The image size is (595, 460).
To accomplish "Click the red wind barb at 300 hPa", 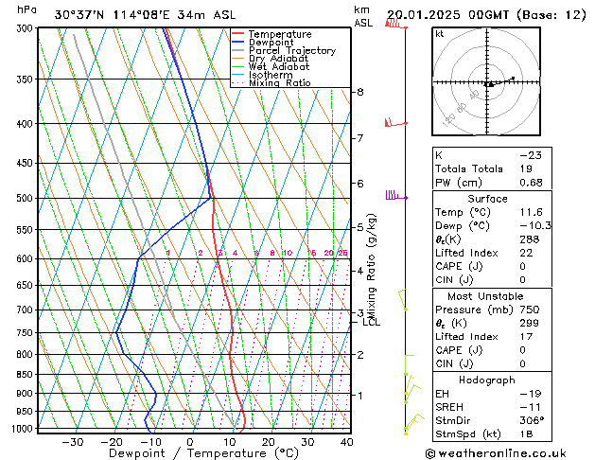I will (395, 24).
